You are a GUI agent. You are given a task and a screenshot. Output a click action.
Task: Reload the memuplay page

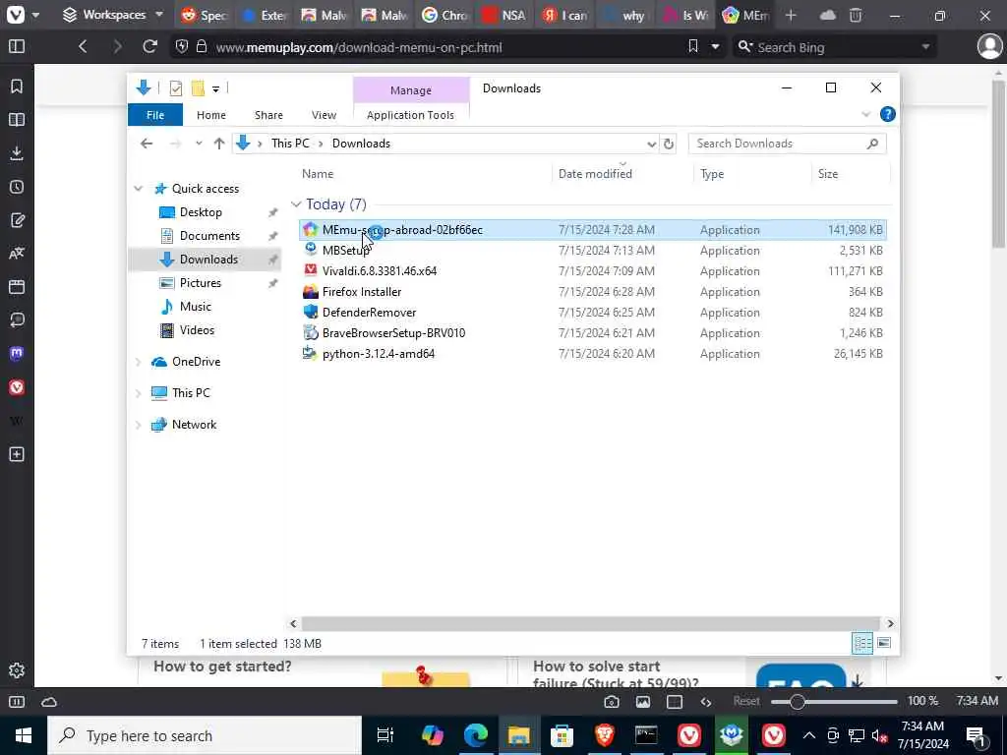coord(149,47)
